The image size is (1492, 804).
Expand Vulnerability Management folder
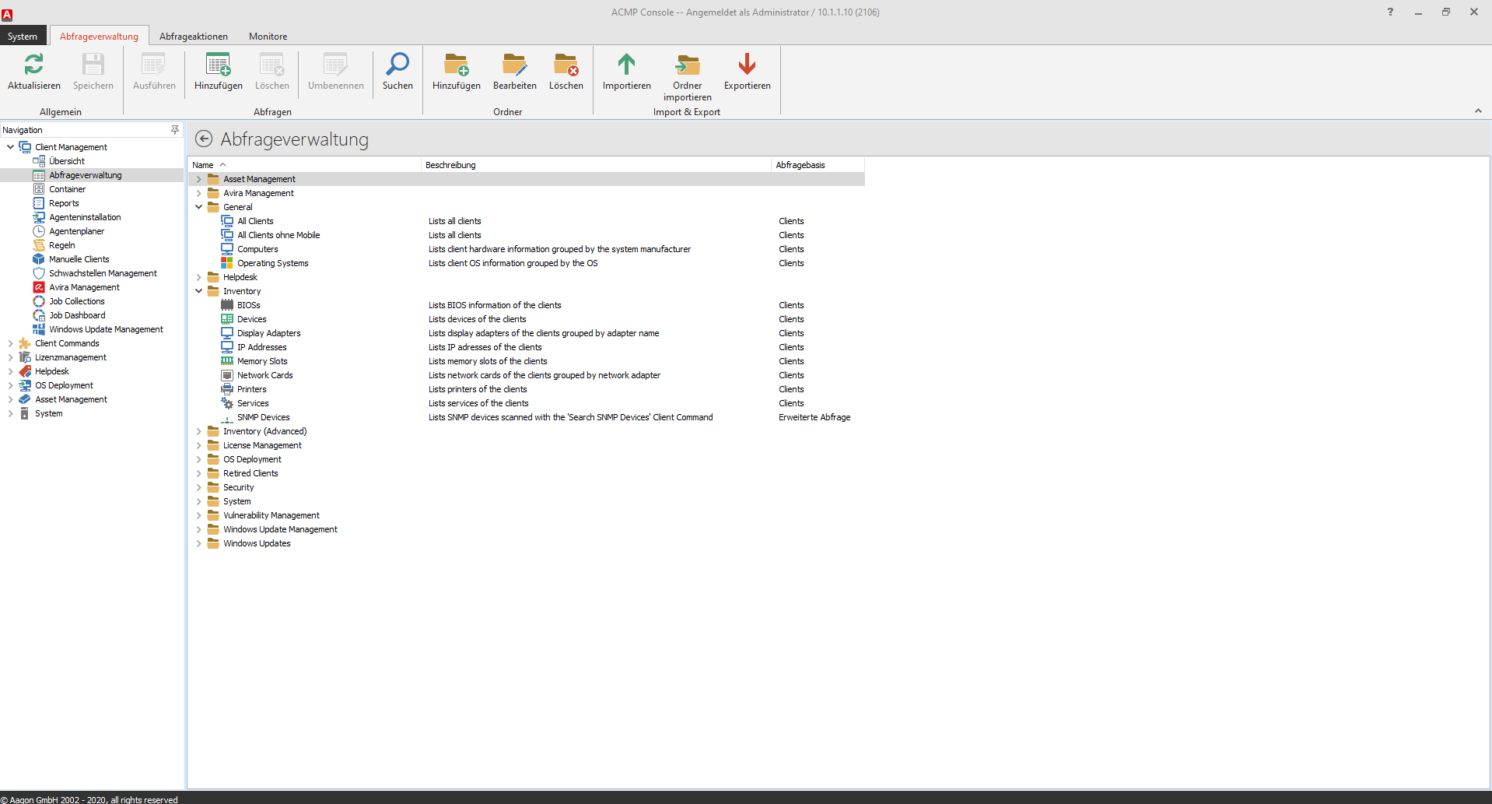tap(198, 515)
